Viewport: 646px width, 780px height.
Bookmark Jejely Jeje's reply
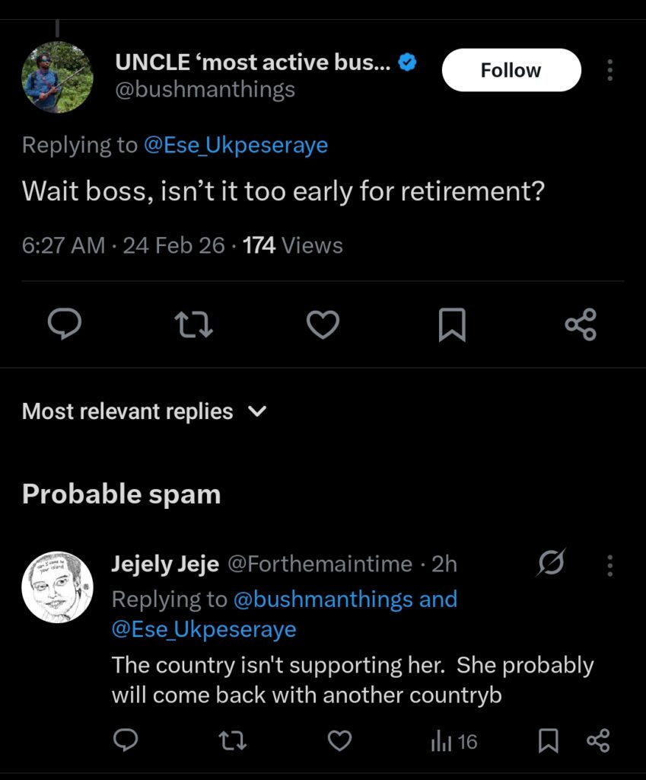click(x=548, y=740)
